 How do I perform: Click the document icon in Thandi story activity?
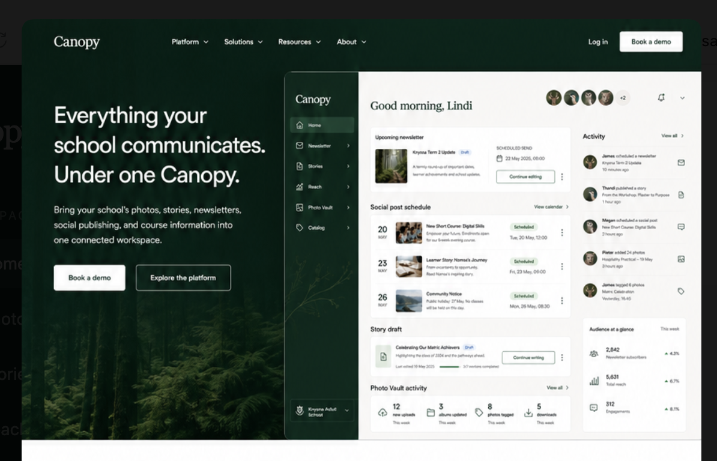point(681,195)
